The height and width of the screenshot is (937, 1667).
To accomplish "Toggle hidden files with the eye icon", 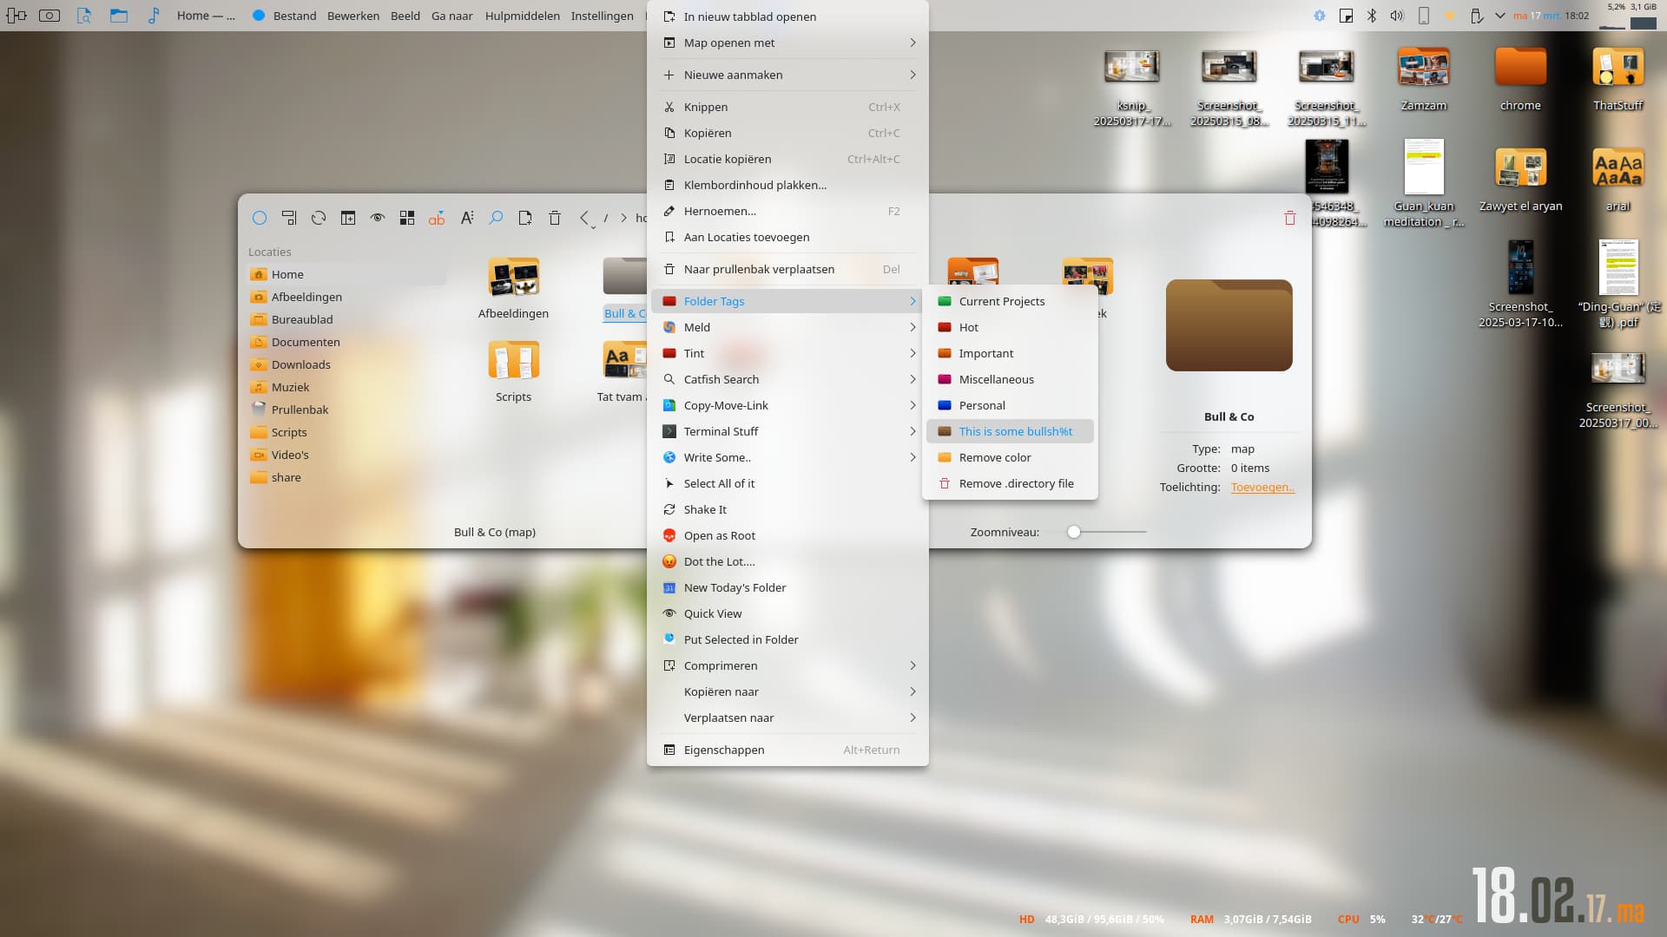I will [x=378, y=218].
